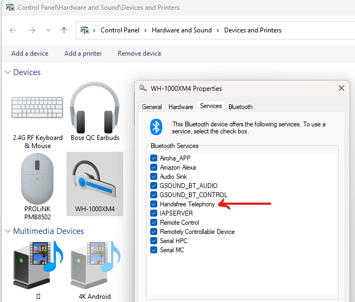Switch to the Bluetooth tab
Viewport: 355px width, 302px height.
click(240, 107)
